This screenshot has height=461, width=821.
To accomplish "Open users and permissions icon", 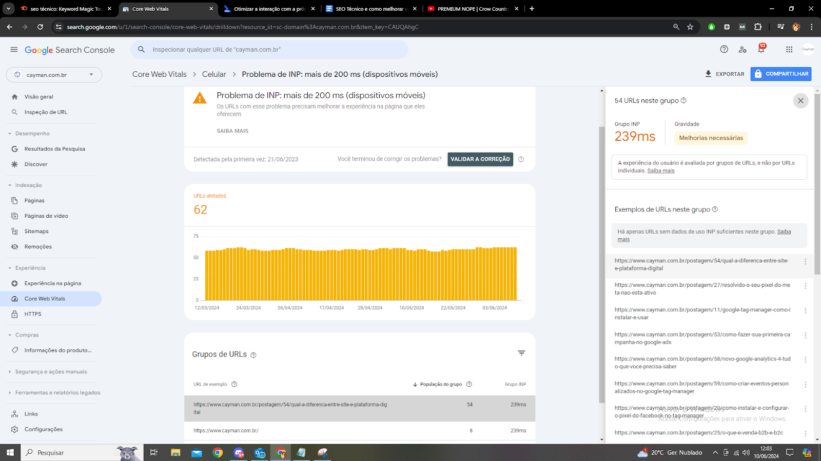I will [742, 49].
